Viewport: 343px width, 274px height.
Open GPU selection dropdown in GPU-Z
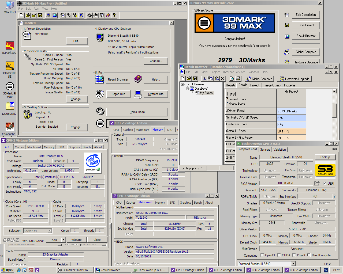point(293,264)
